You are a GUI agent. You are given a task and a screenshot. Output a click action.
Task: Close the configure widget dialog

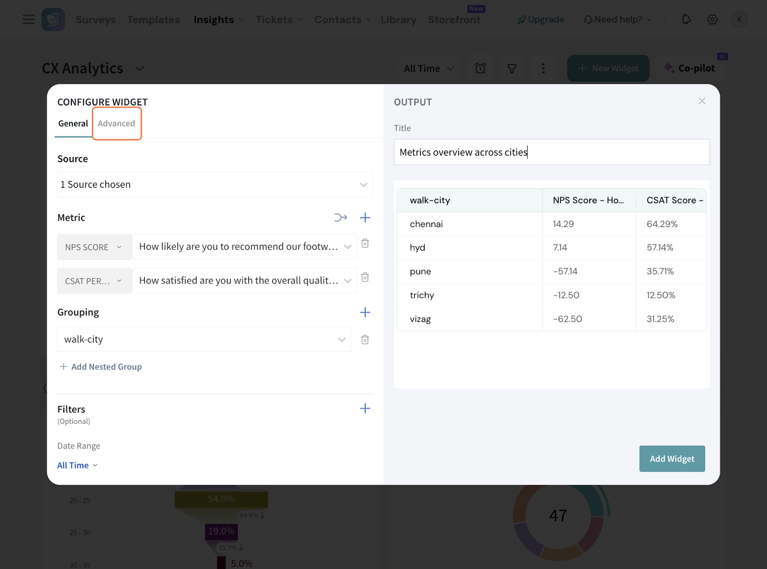[x=702, y=101]
